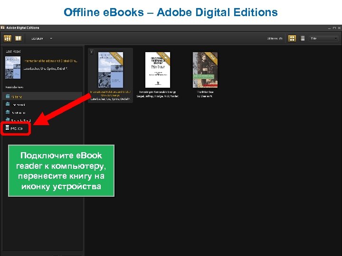Switch to list view
The height and width of the screenshot is (256, 342).
302,38
